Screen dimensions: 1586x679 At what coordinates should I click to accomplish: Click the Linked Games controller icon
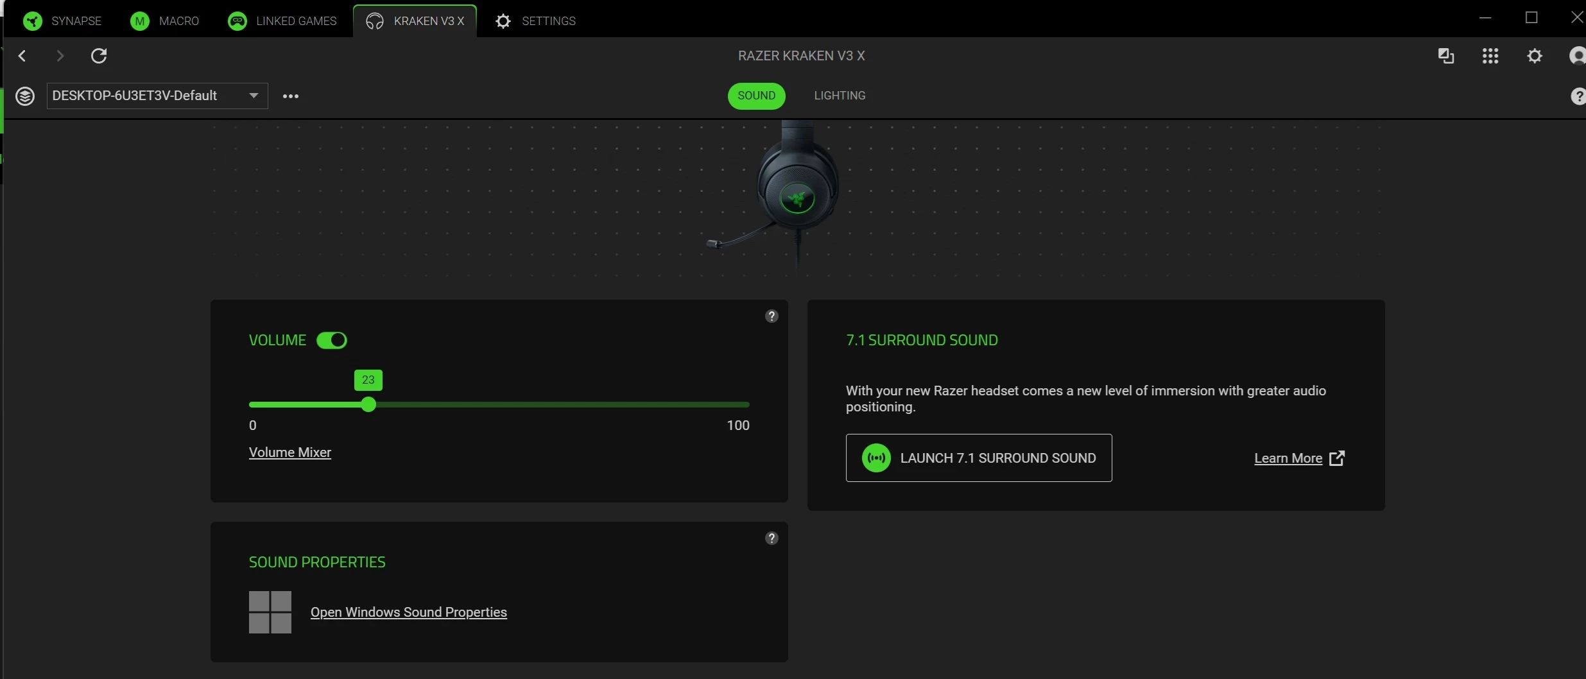click(x=237, y=21)
